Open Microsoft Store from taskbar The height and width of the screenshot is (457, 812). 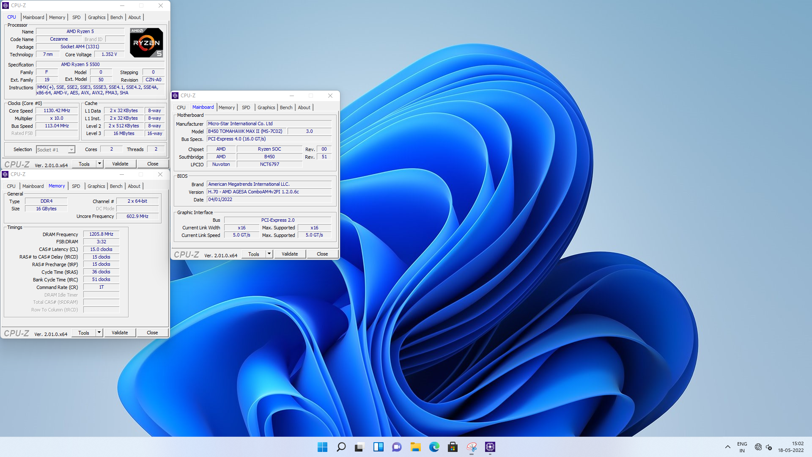453,447
